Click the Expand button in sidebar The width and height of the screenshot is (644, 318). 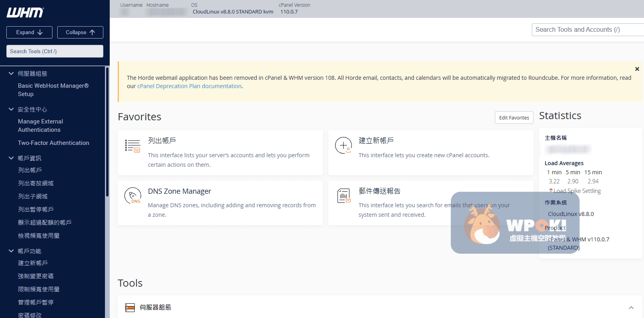click(29, 32)
